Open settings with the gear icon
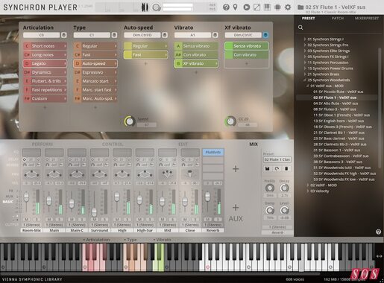 [288, 7]
